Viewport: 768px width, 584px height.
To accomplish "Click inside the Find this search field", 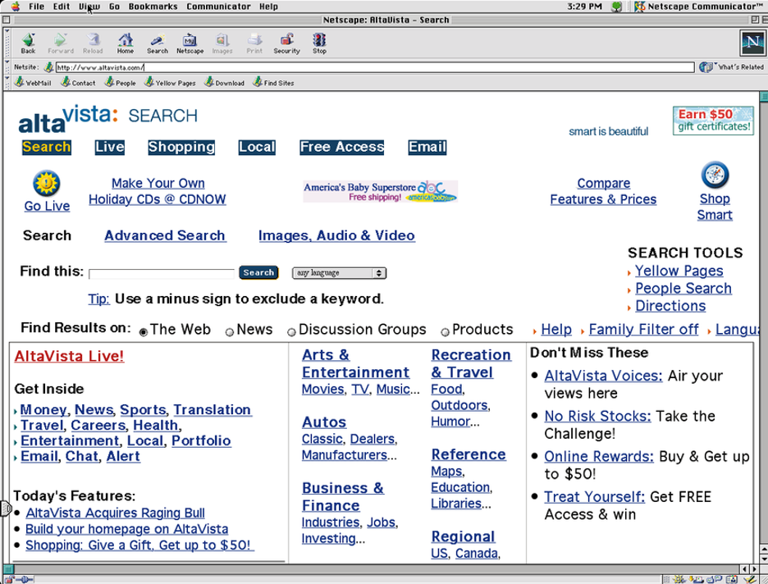I will click(x=162, y=274).
